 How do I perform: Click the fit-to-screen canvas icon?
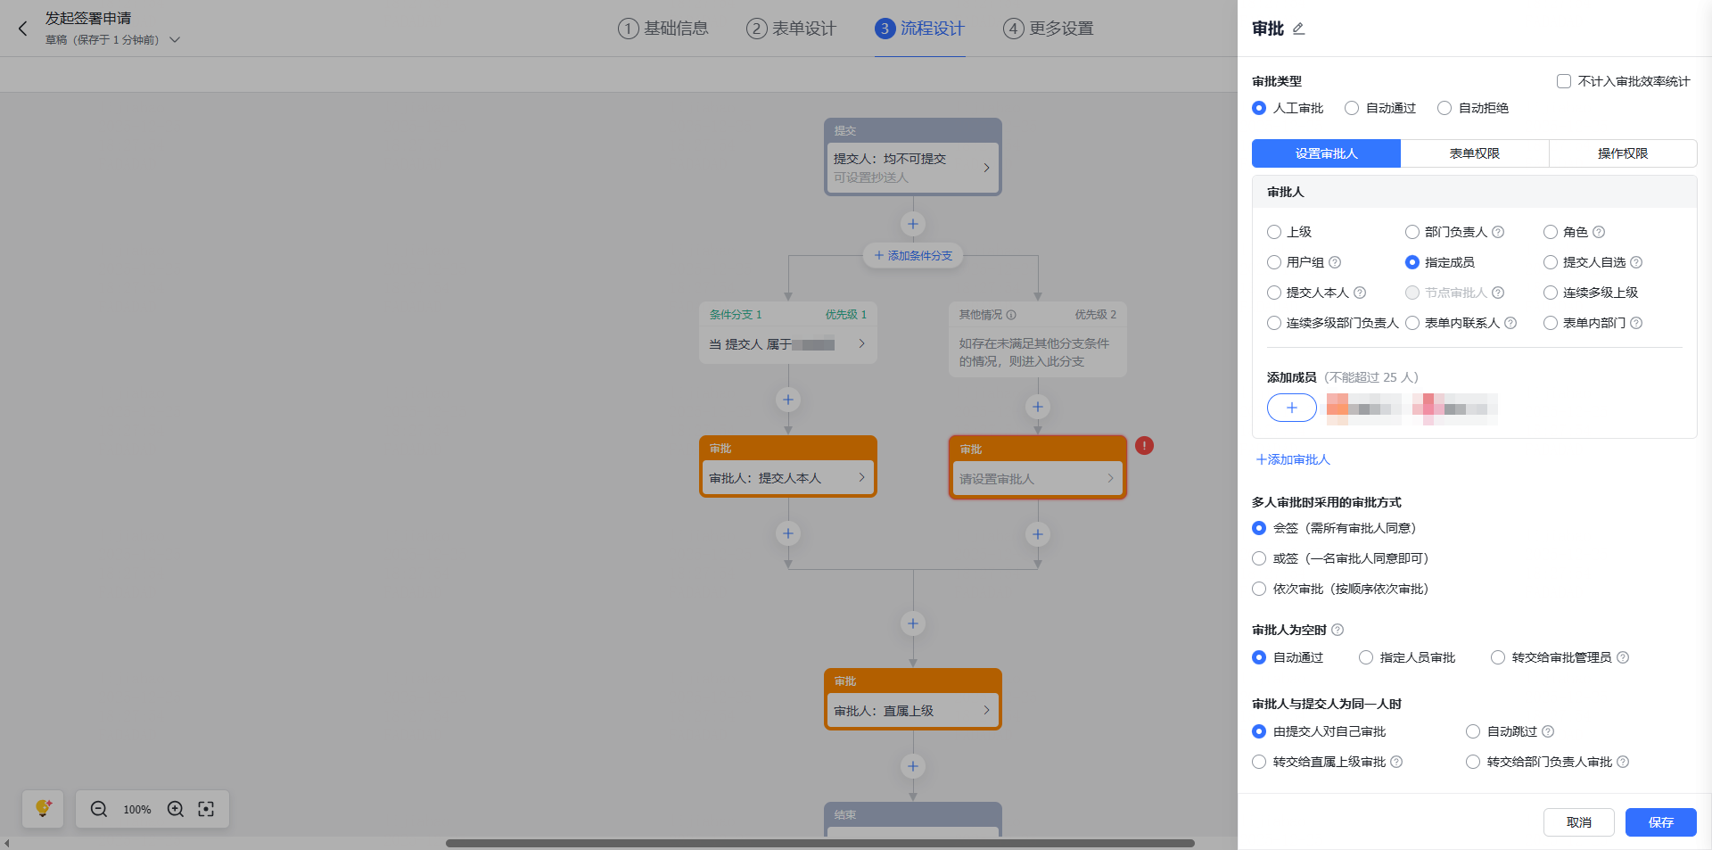206,809
